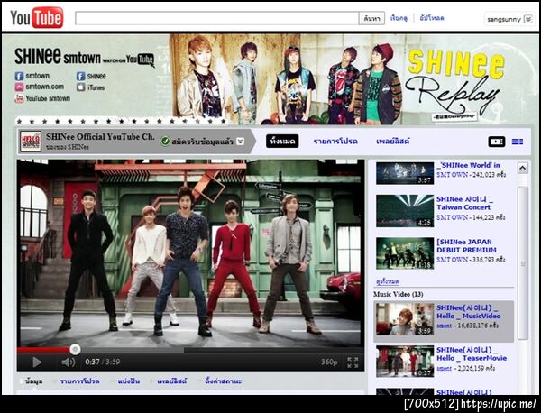Open the ข้อมูล tab below the video
541x413 pixels.
34,381
